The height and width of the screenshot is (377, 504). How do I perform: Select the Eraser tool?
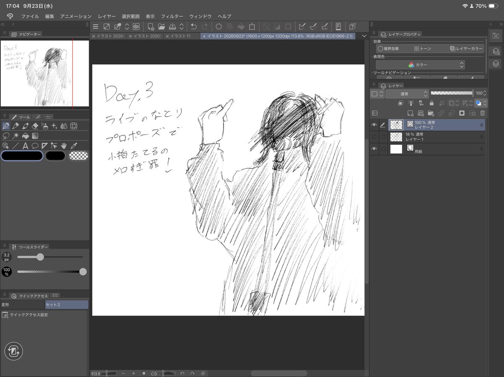(x=35, y=126)
